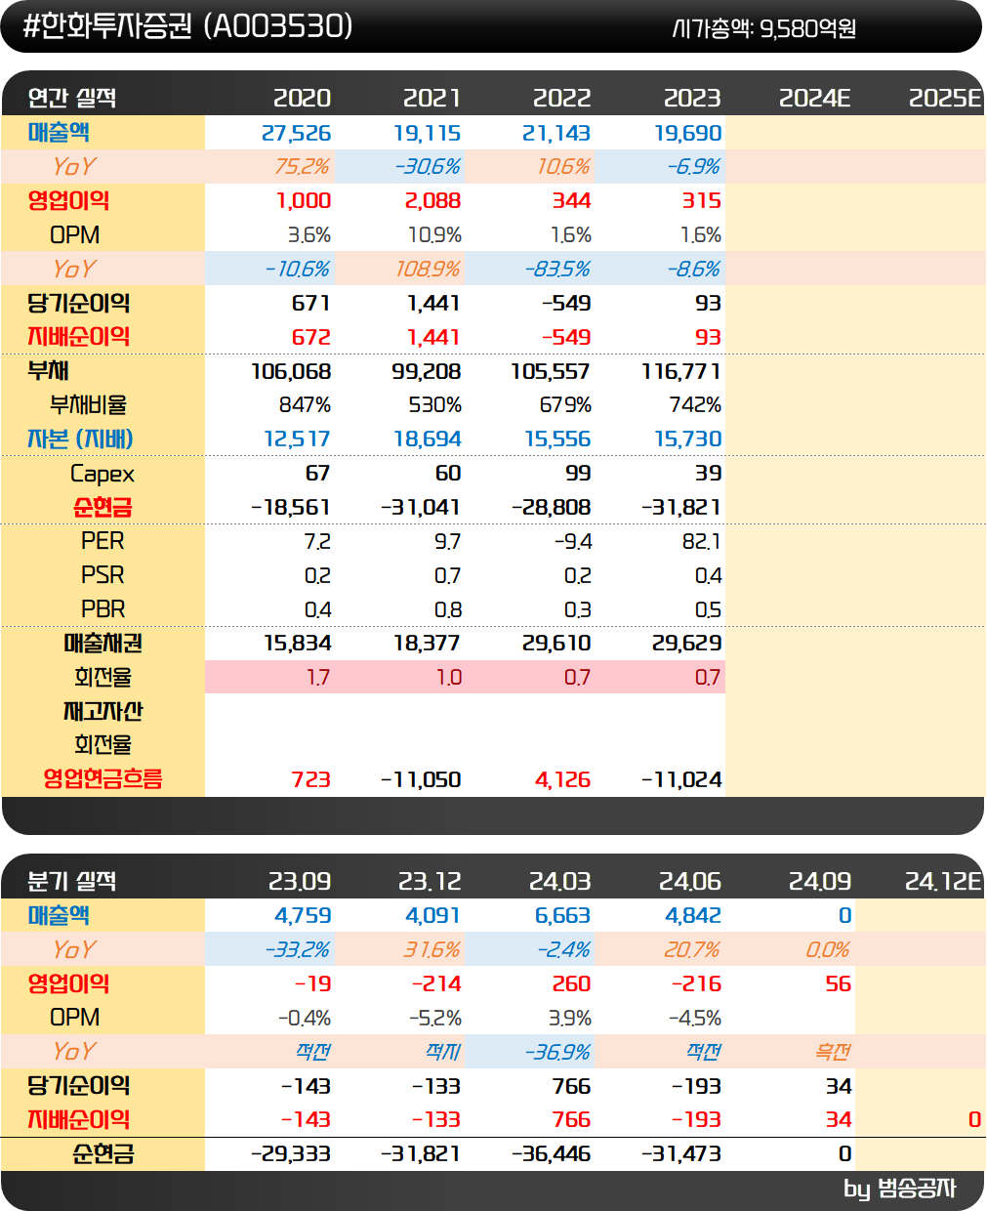Viewport: 987px width, 1211px height.
Task: Click operating cash flow value 4,126
Action: (x=562, y=779)
